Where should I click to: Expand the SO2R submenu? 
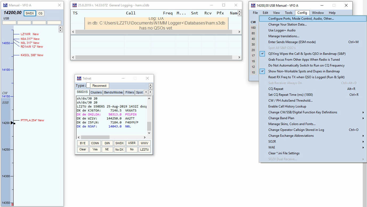click(x=272, y=142)
